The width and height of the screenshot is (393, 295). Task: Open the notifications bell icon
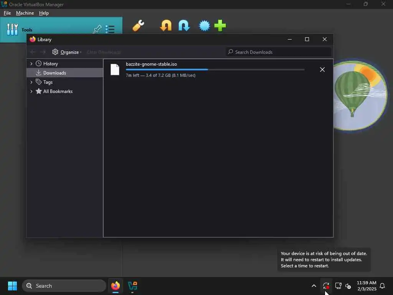coord(382,286)
